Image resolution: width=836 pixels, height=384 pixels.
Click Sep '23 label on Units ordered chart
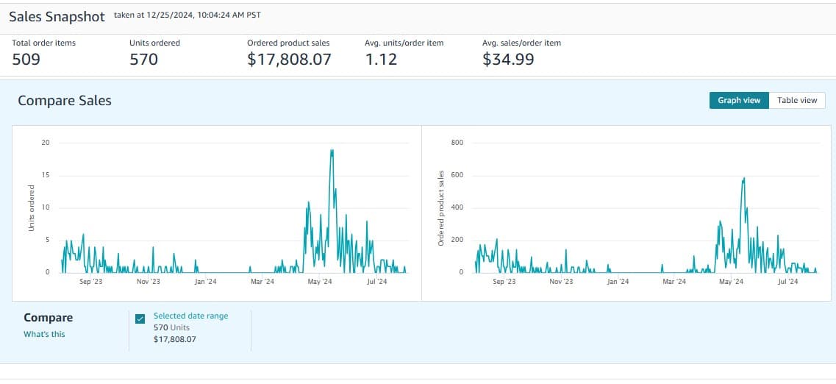coord(90,281)
